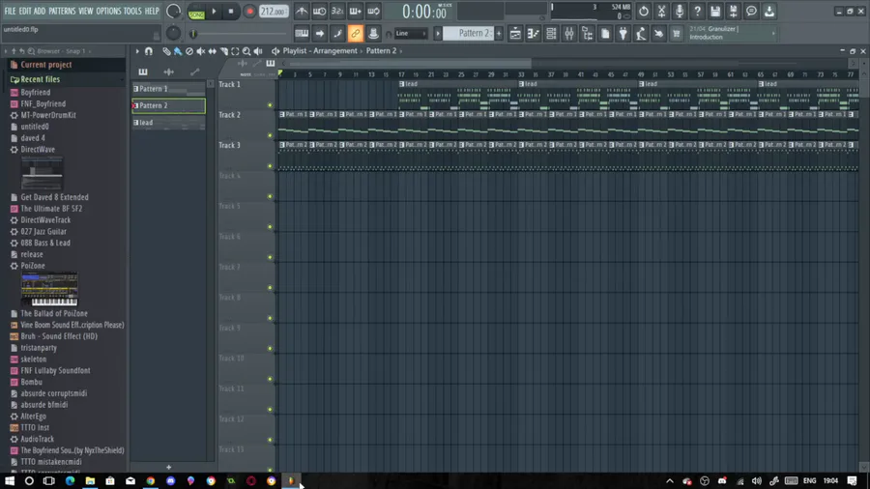This screenshot has height=489, width=870.
Task: Select the Delete tool in playlist
Action: click(x=189, y=51)
